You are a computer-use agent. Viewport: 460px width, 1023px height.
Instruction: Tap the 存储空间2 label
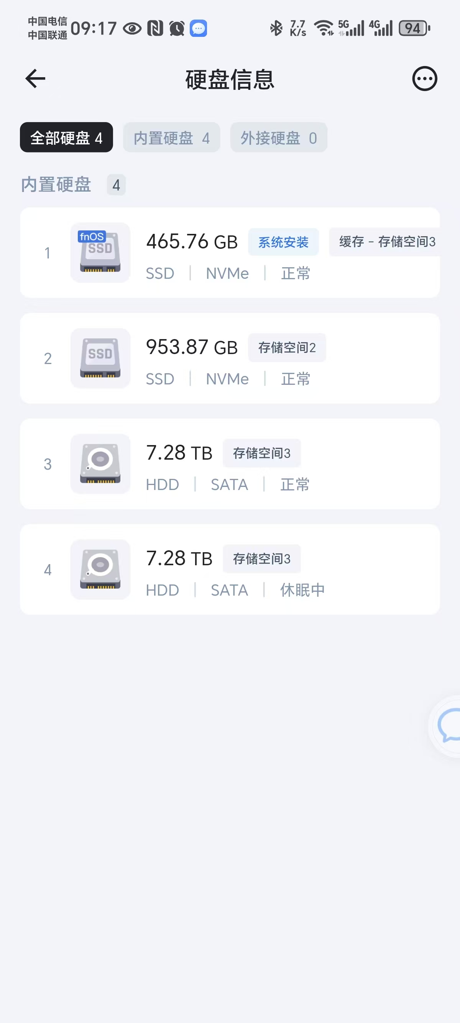(287, 348)
